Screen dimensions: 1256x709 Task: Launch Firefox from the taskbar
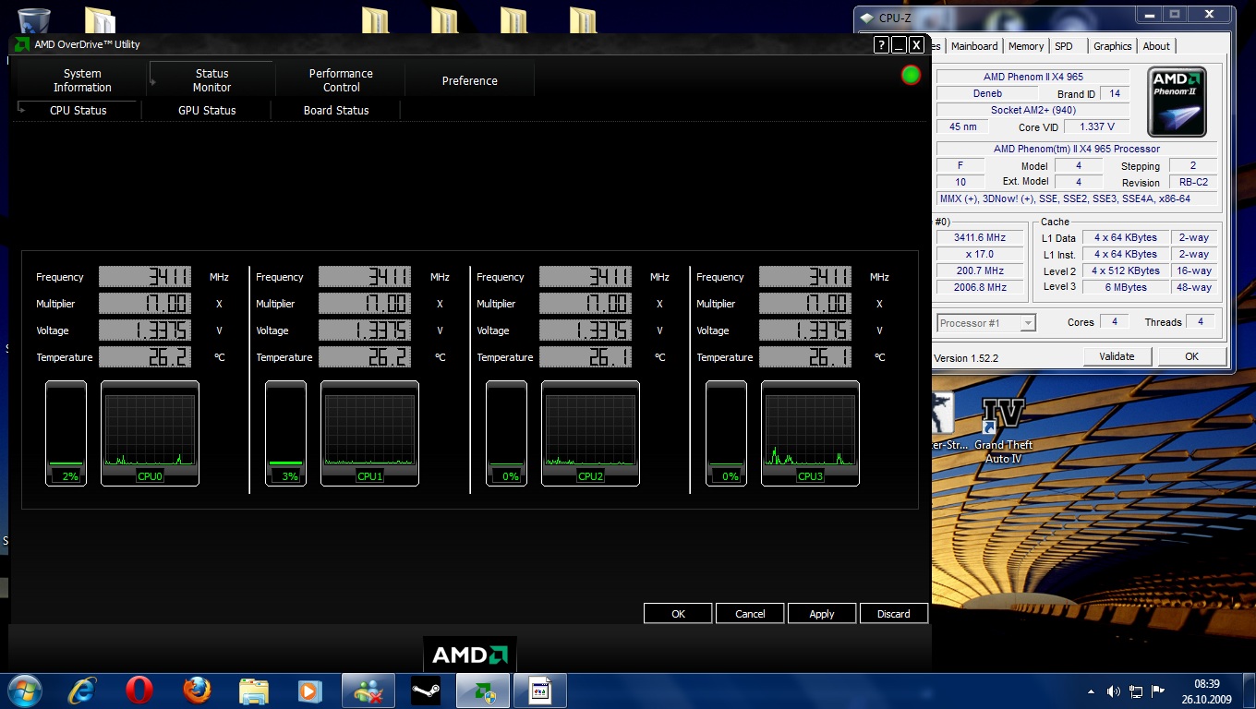(x=196, y=691)
